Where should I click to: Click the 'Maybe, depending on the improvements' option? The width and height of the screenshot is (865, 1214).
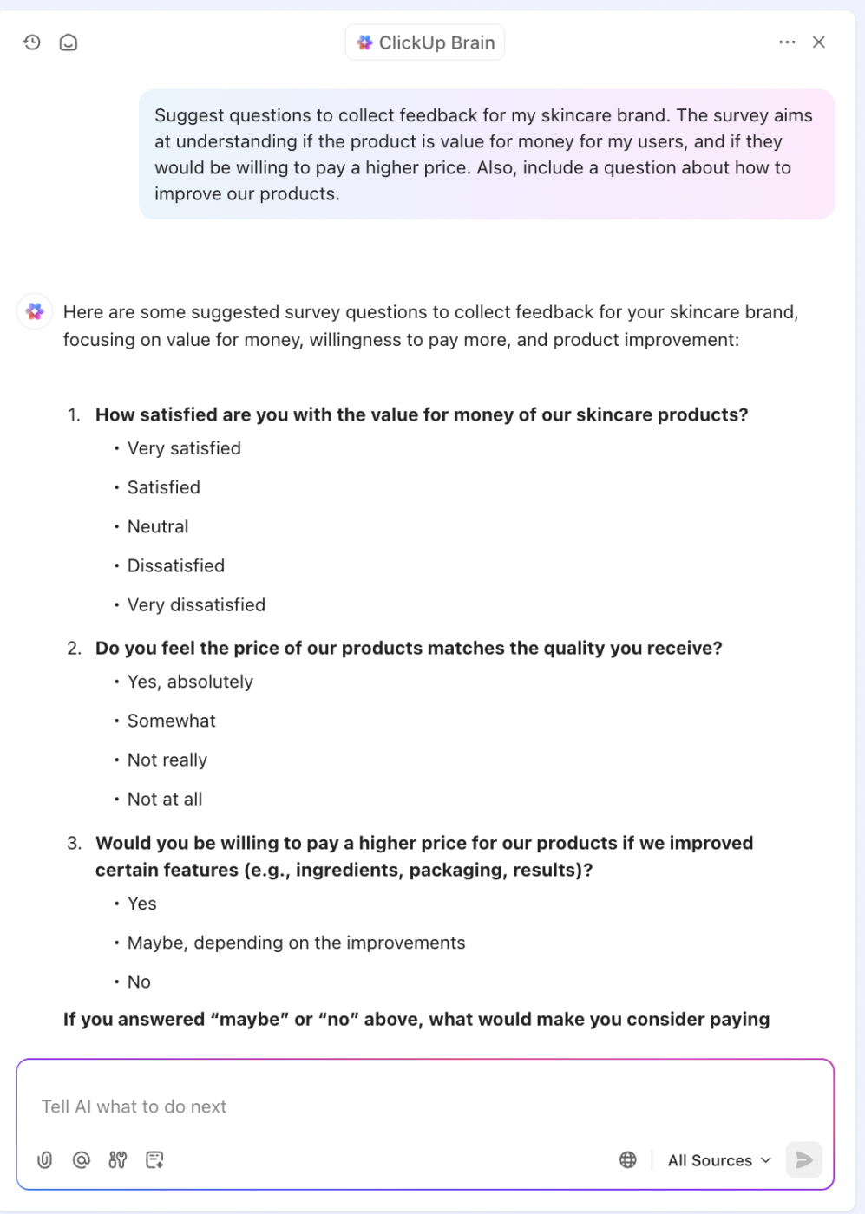tap(297, 943)
